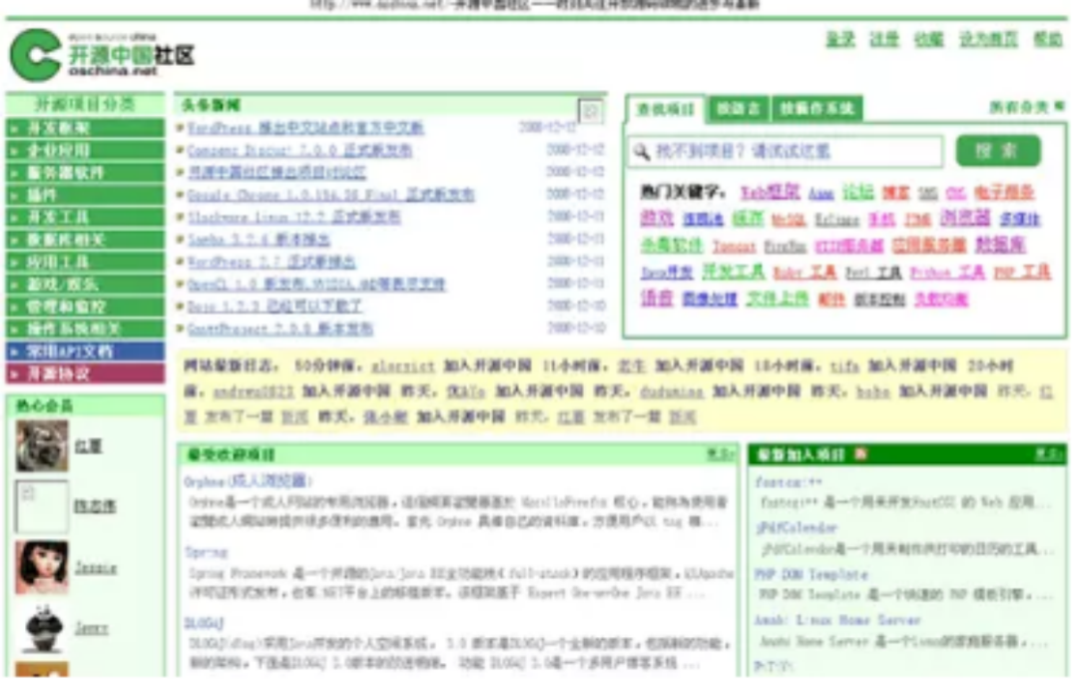Click the 设为首页 link

[988, 39]
